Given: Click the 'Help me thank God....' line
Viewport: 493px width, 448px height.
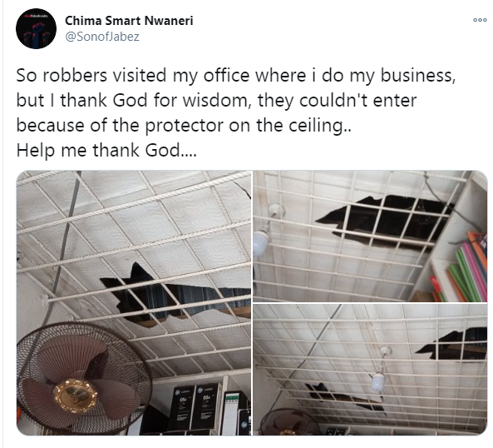Looking at the screenshot, I should pyautogui.click(x=106, y=150).
